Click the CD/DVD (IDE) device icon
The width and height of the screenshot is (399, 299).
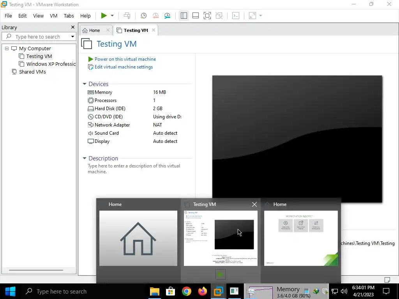[90, 117]
